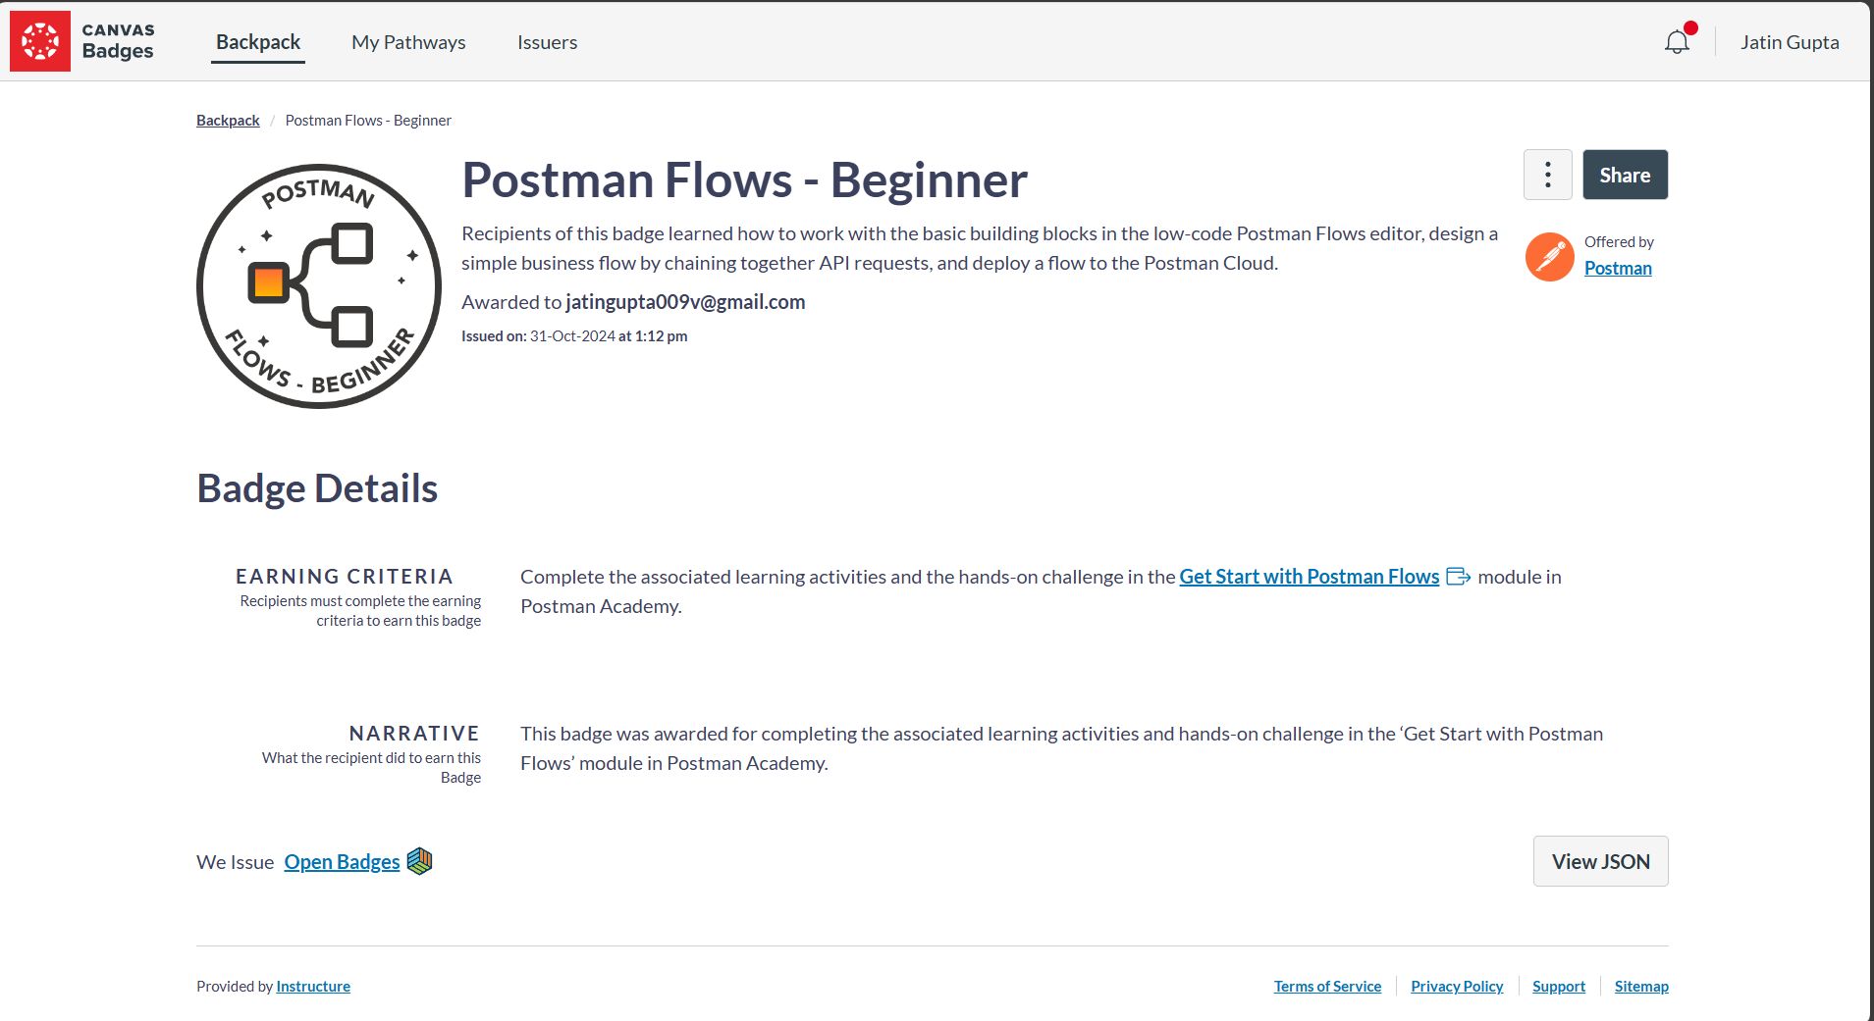
Task: Click the Share button
Action: click(x=1625, y=174)
